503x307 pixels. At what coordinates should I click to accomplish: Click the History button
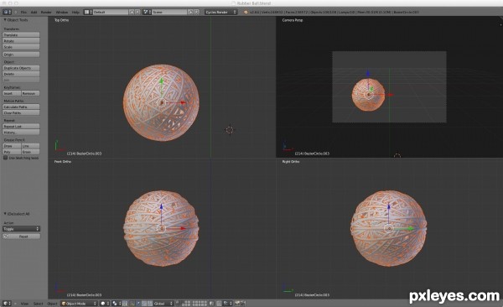pyautogui.click(x=21, y=133)
